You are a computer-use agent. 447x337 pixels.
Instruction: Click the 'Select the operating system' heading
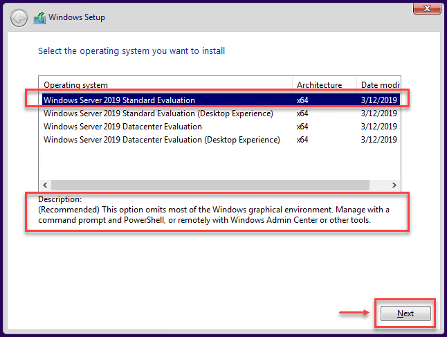[131, 51]
